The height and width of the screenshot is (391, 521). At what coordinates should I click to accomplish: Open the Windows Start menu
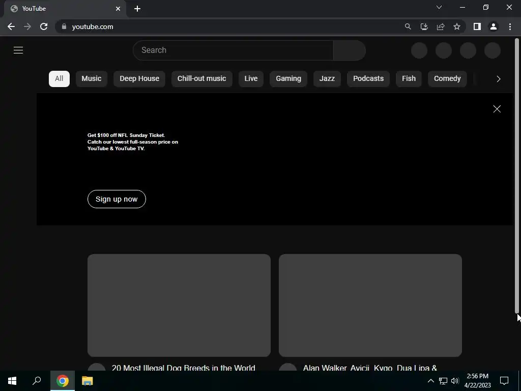[x=12, y=381]
